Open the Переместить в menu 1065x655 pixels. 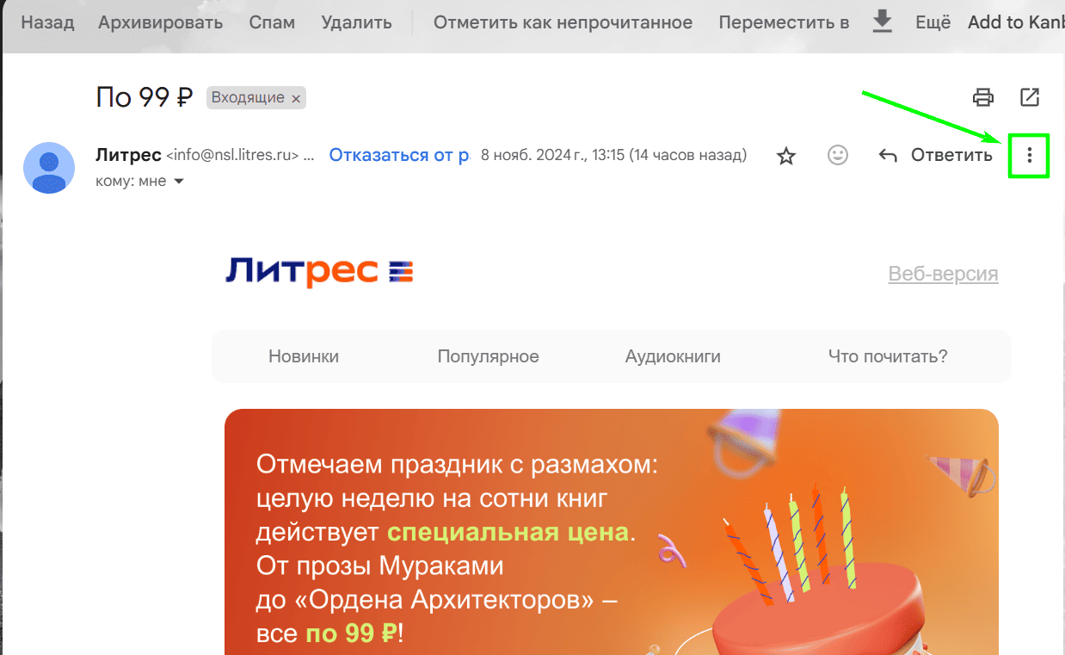click(784, 22)
